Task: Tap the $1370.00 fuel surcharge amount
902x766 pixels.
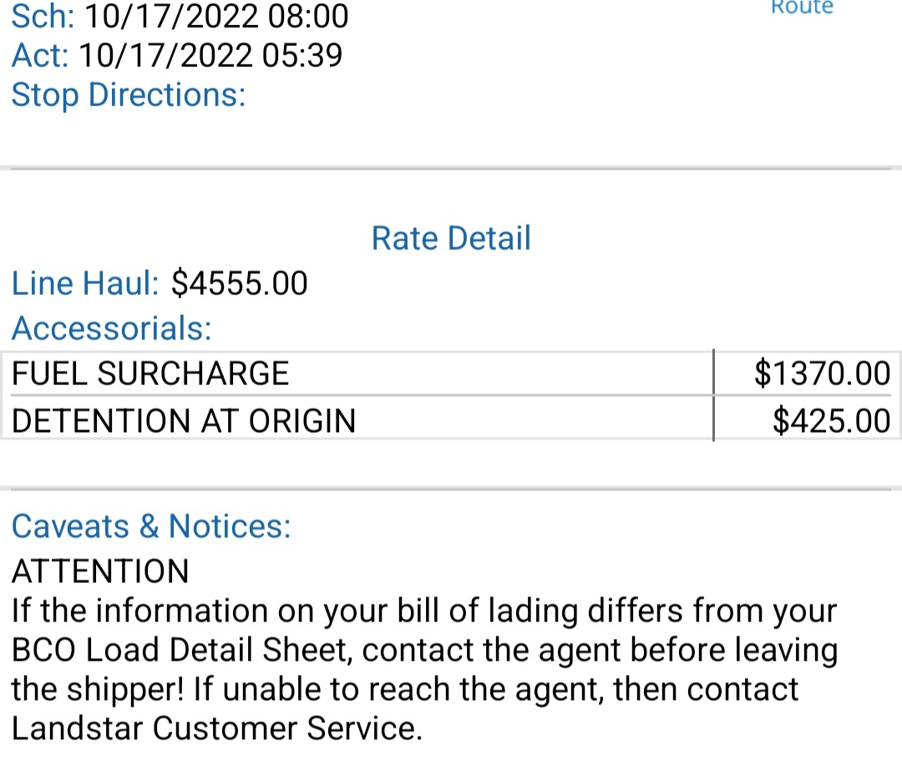Action: (822, 373)
